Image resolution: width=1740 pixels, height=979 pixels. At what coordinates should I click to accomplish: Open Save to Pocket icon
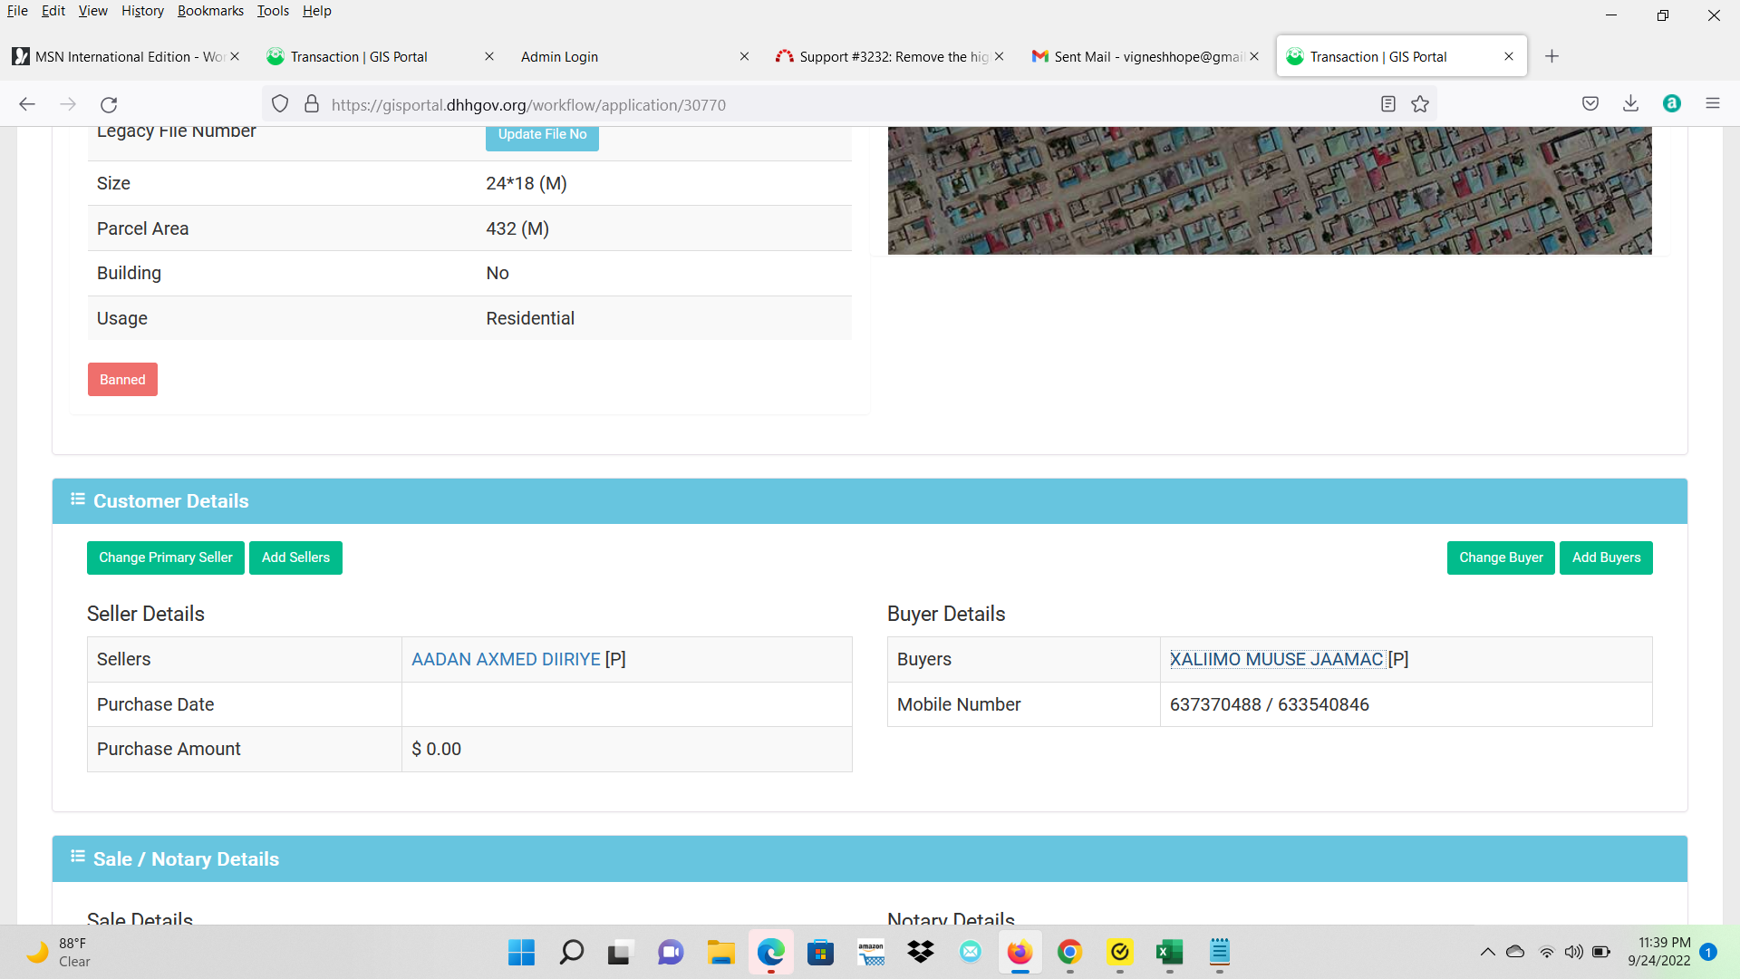coord(1590,104)
